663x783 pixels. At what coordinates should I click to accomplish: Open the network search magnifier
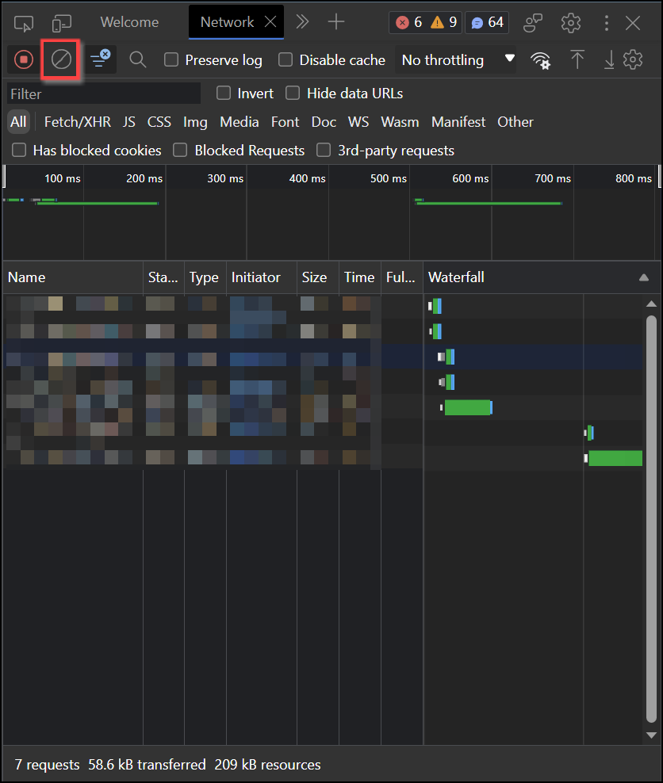[x=138, y=60]
